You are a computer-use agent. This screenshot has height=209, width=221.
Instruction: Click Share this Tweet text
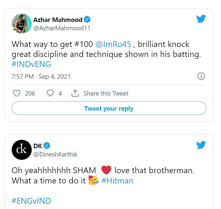(106, 93)
